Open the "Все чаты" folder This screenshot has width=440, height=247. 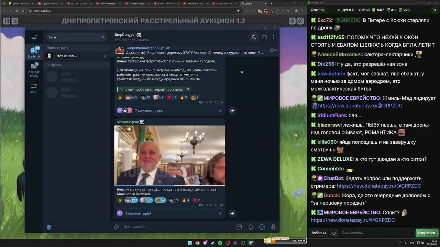(x=34, y=52)
